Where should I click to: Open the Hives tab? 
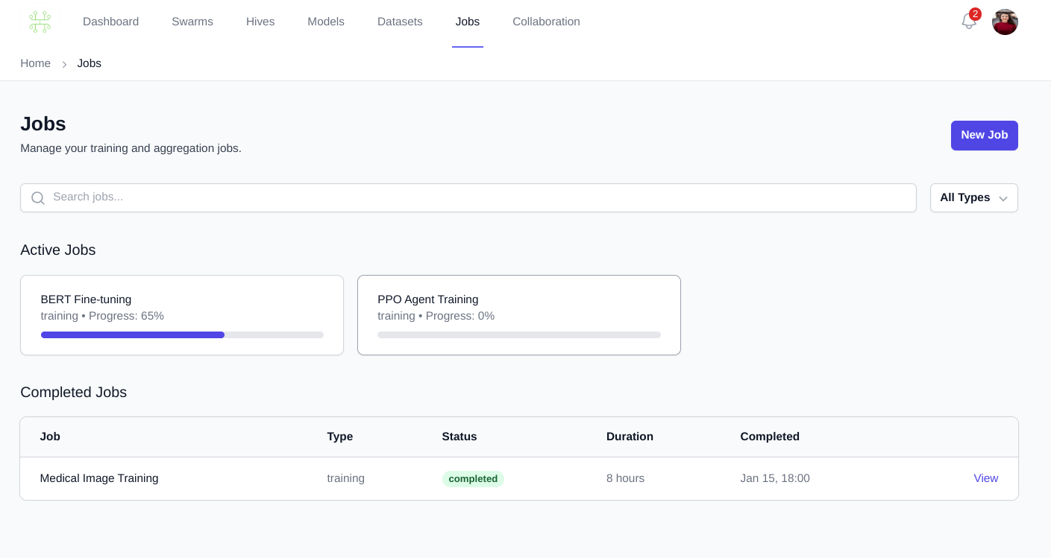(260, 22)
